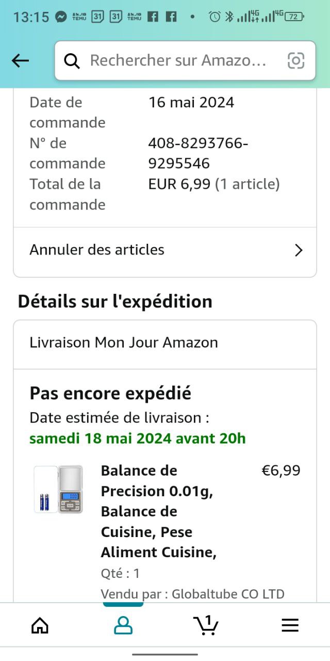
Task: Tap seller Globaltube CO LTD link
Action: pyautogui.click(x=228, y=594)
